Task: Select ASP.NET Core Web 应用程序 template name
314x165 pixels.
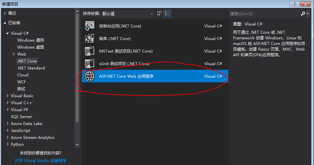Action: point(126,76)
